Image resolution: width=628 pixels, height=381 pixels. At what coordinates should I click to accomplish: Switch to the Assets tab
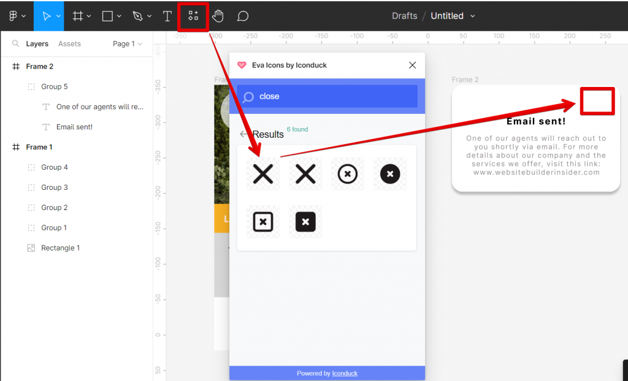click(69, 43)
